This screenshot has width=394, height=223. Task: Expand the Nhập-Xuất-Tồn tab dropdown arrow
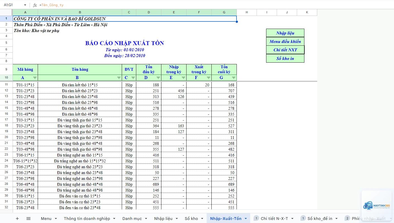tap(246, 219)
